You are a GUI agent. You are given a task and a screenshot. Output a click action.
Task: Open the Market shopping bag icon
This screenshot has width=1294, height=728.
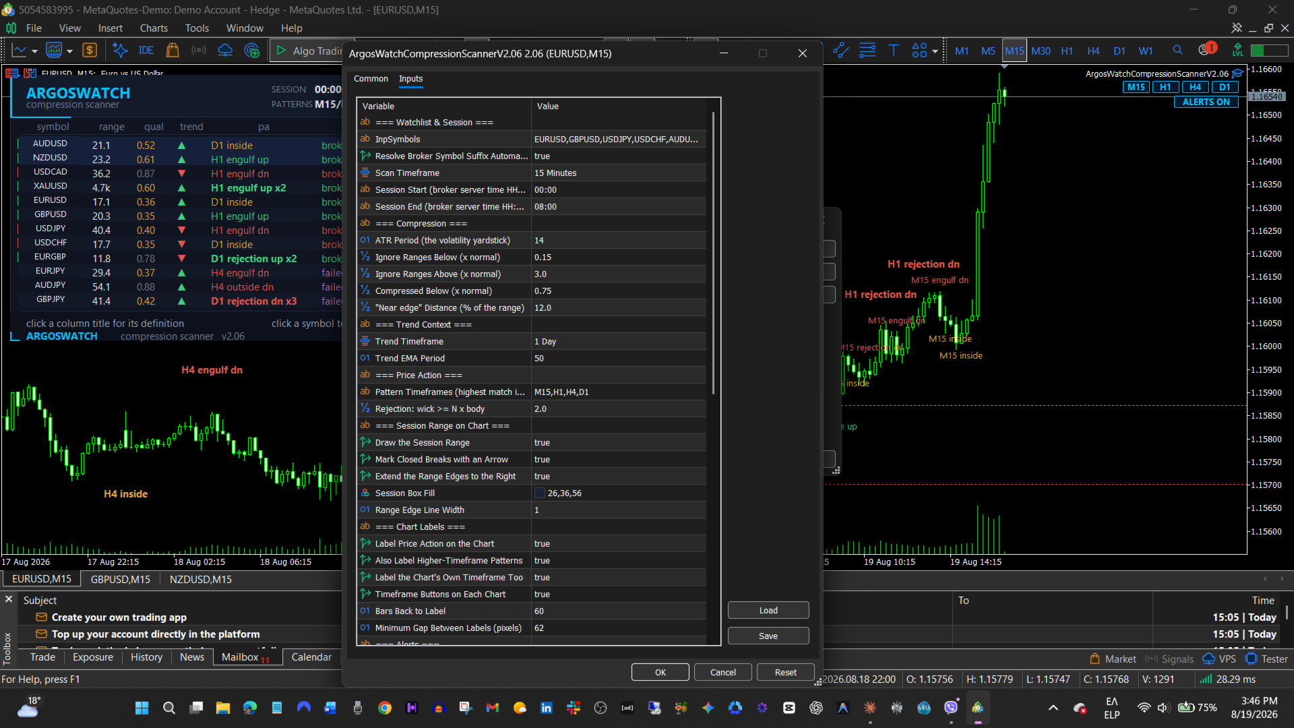pyautogui.click(x=173, y=51)
